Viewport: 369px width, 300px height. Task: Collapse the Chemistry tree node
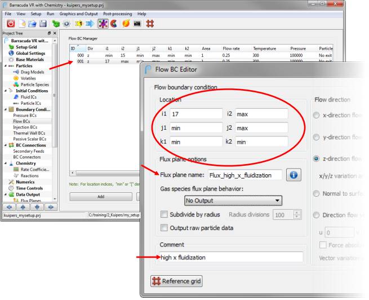6,163
